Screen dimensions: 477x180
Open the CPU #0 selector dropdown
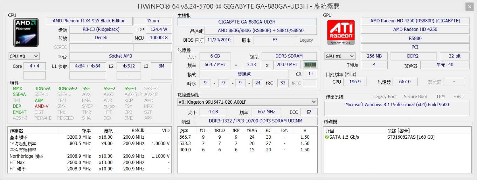click(x=24, y=56)
